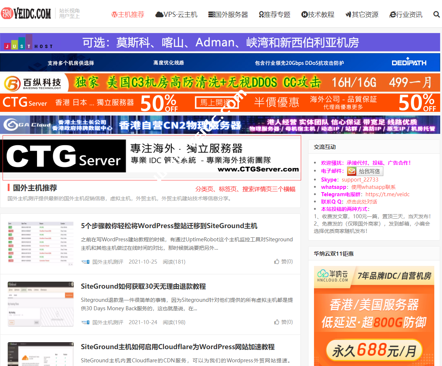Click author avatar icon under SiteGround refund article

[x=85, y=322]
